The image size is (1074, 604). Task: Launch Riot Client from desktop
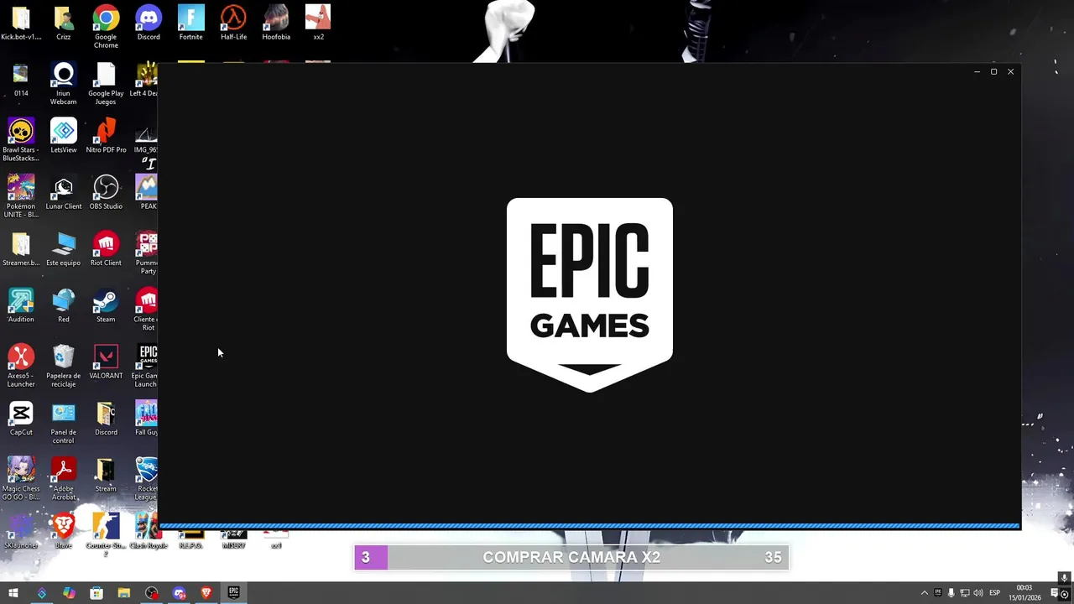(106, 249)
